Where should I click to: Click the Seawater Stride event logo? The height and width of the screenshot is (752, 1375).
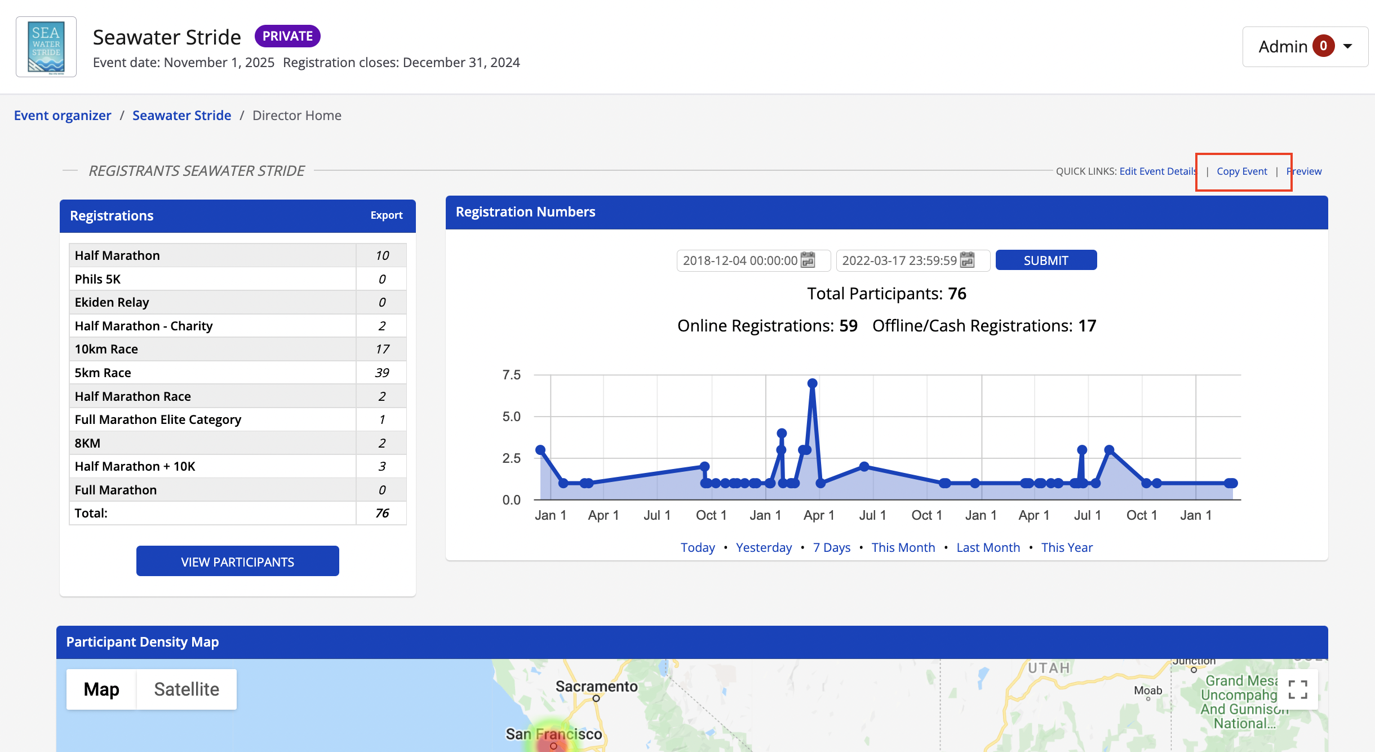click(46, 47)
